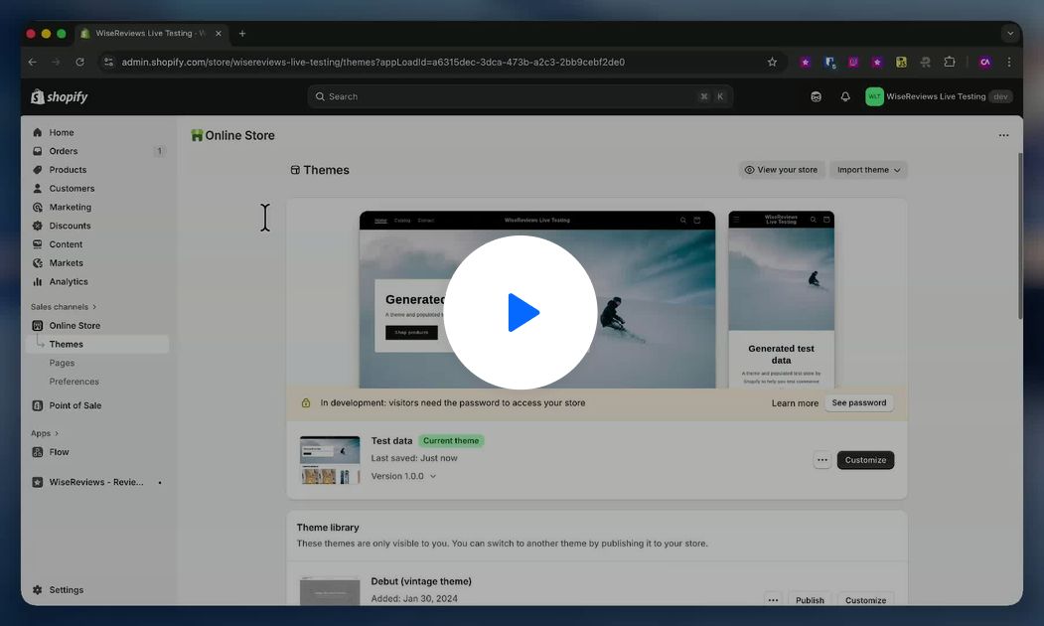Click the Markets globe icon
This screenshot has height=626, width=1044.
pyautogui.click(x=38, y=263)
